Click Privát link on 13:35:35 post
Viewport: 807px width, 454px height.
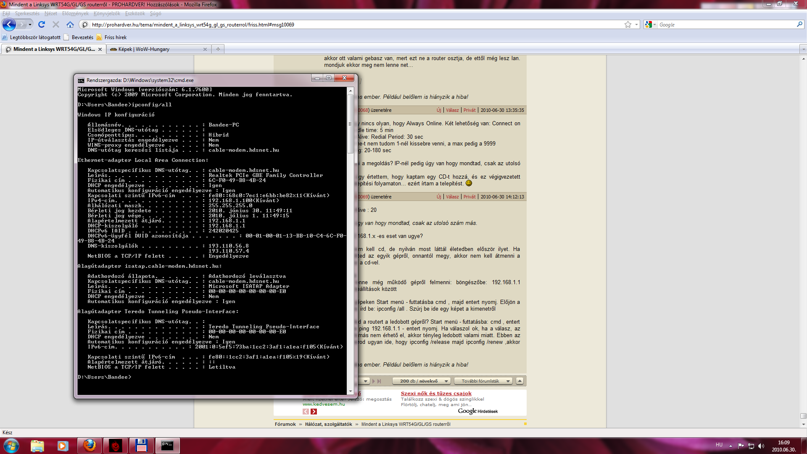coord(469,110)
